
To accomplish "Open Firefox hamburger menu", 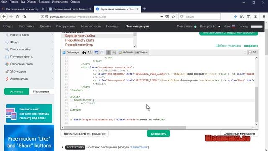I will coord(264,17).
